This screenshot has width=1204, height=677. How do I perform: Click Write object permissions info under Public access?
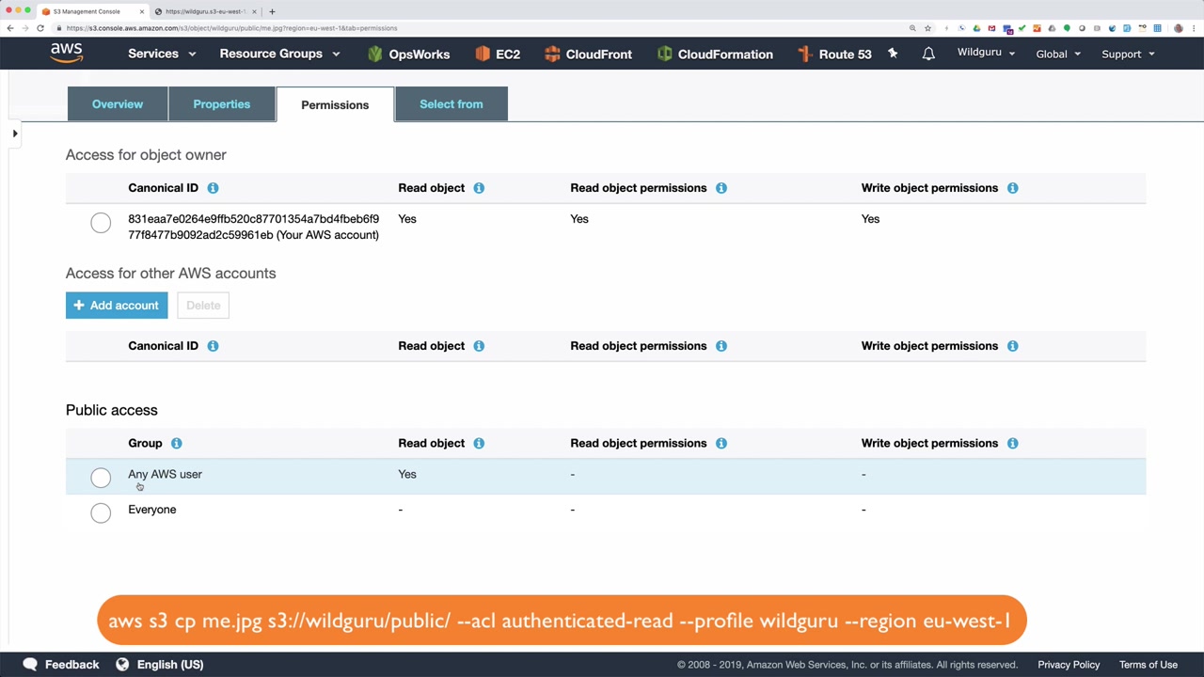tap(1013, 443)
